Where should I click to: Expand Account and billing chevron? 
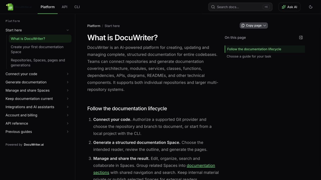tap(68, 115)
